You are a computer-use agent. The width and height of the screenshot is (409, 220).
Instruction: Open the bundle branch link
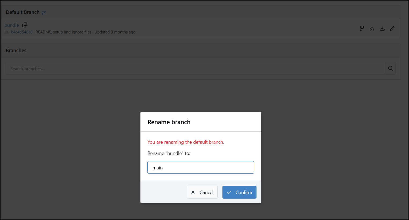point(12,25)
